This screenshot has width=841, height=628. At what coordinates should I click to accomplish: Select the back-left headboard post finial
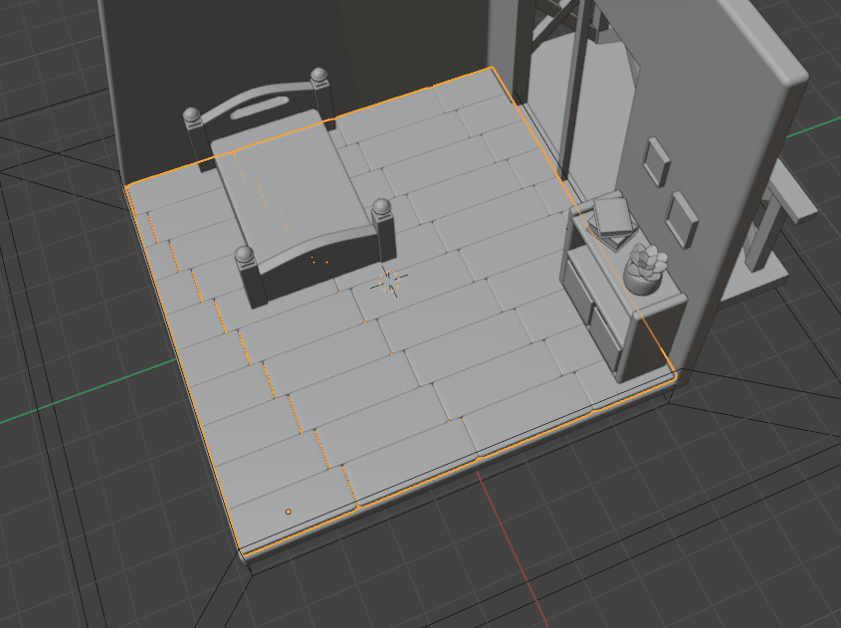point(191,114)
